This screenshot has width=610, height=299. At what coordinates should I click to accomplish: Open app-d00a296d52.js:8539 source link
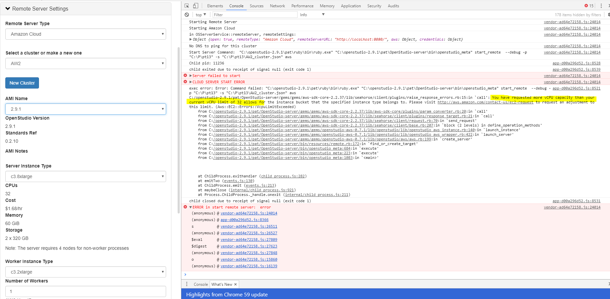(x=576, y=69)
